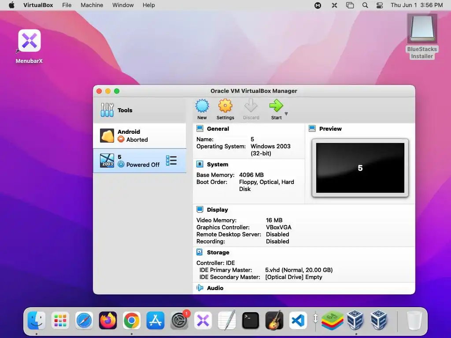
Task: Launch Visual Studio Code from Dock
Action: coord(298,320)
